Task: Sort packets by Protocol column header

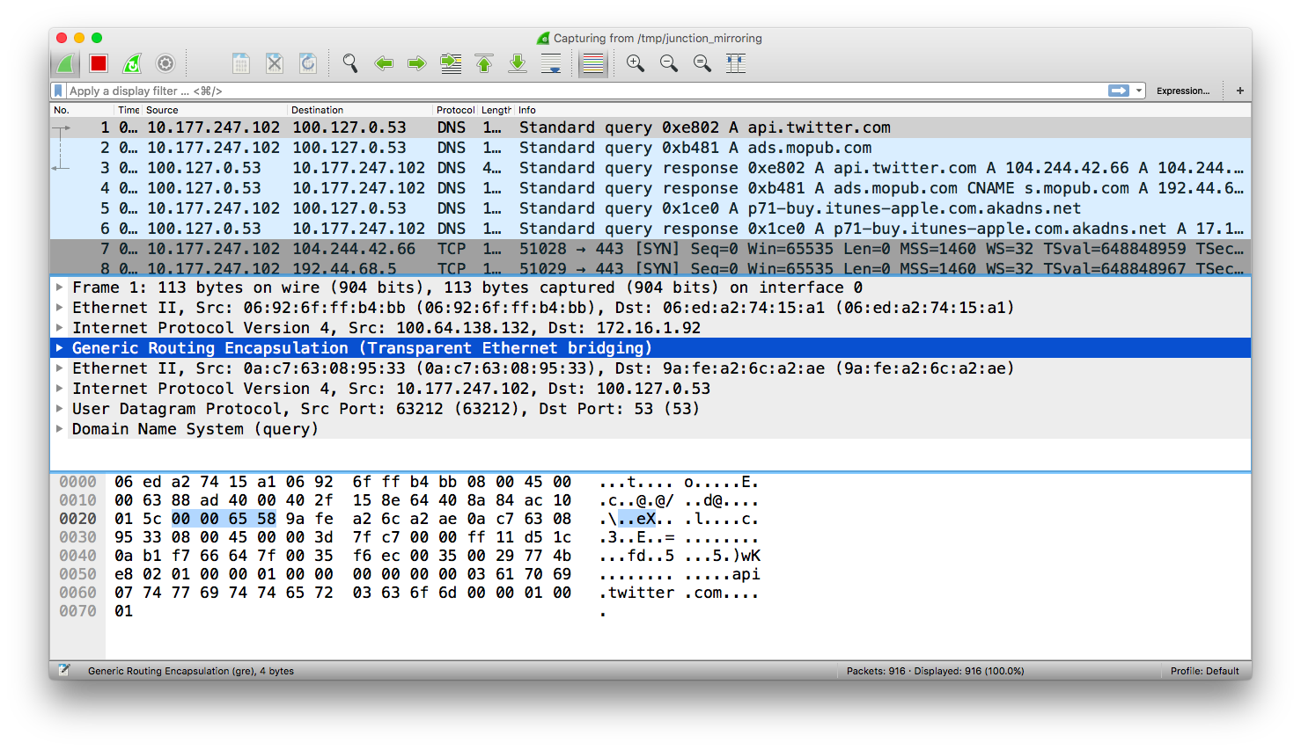Action: [454, 110]
